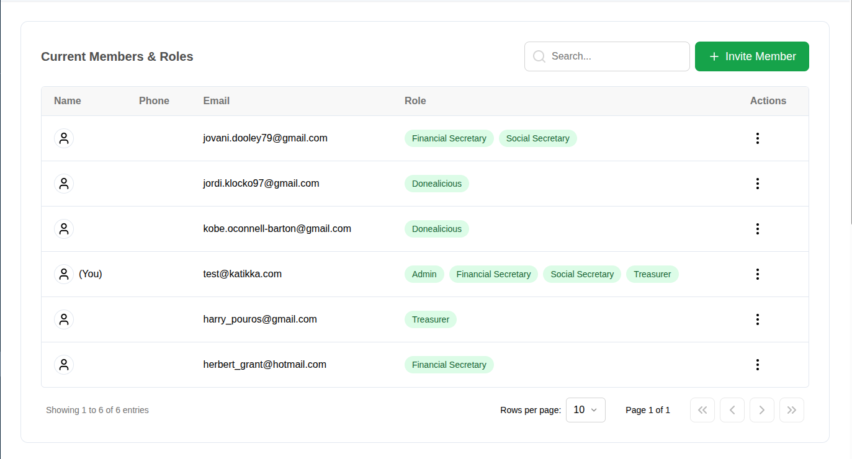Screen dimensions: 852x459
Task: Click the Actions column header
Action: click(768, 101)
